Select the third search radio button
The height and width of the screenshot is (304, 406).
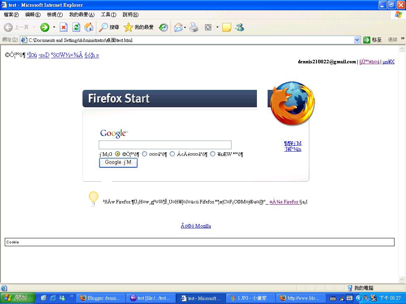(x=172, y=154)
